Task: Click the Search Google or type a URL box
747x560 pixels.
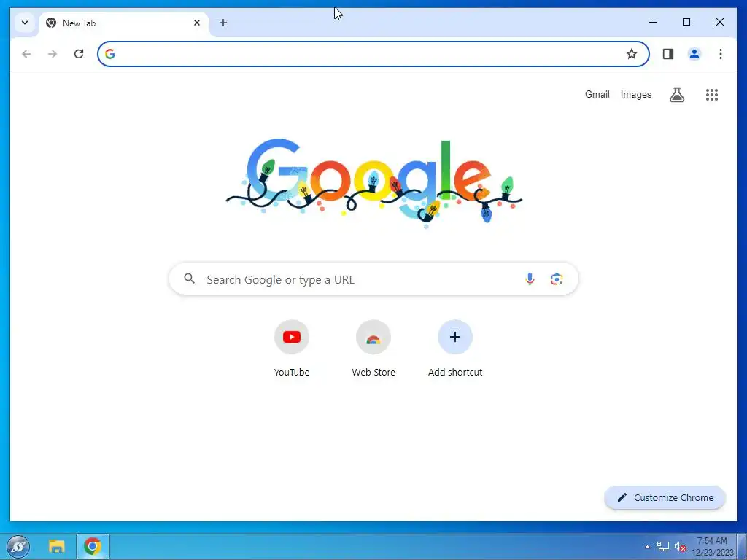Action: pos(373,279)
